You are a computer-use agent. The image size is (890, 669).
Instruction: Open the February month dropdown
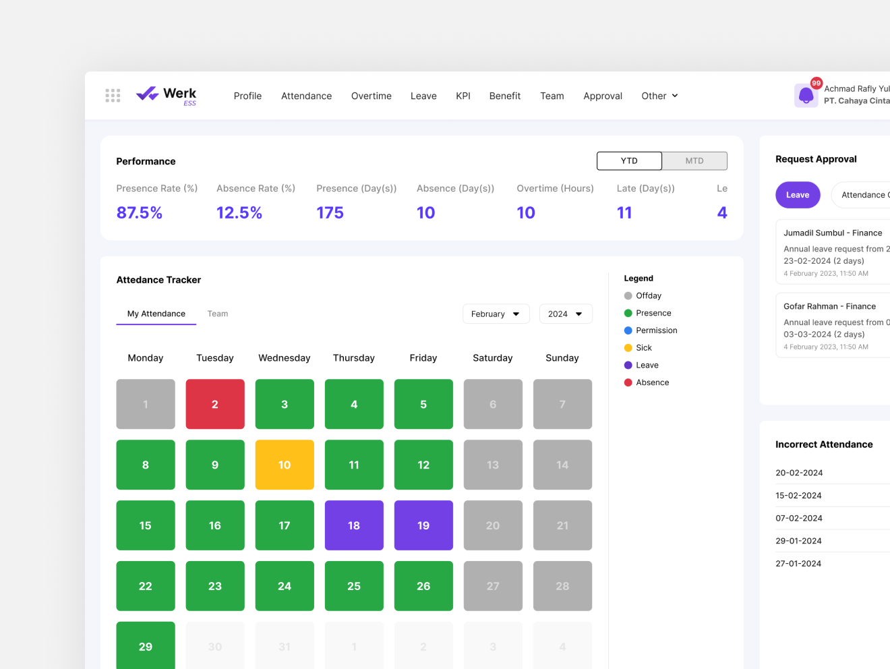[496, 314]
